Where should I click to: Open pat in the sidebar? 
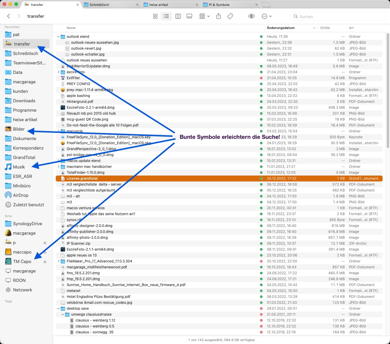click(x=26, y=35)
